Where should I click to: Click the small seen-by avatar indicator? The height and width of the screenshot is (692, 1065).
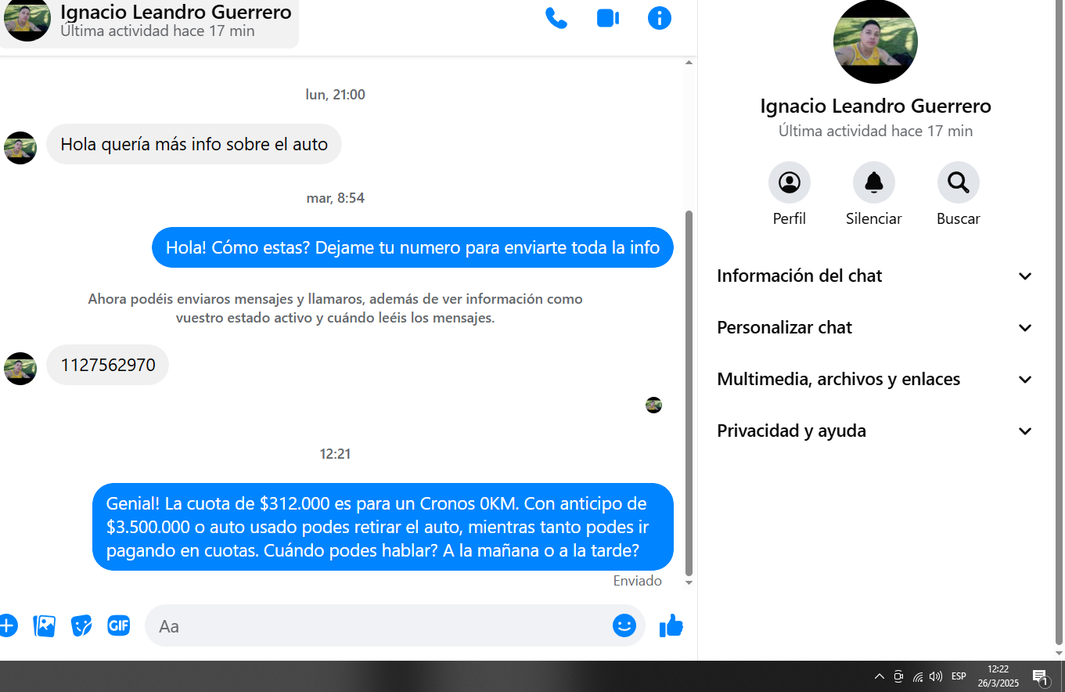(x=653, y=405)
